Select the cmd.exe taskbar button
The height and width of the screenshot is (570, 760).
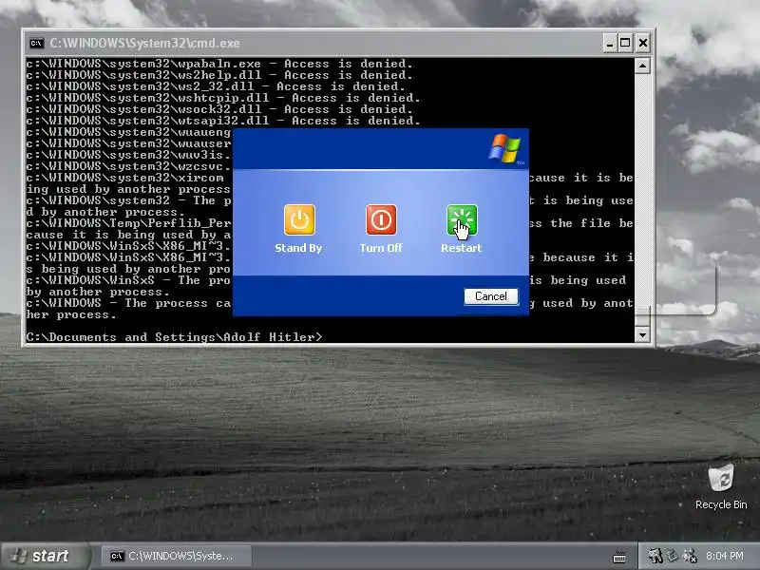177,556
